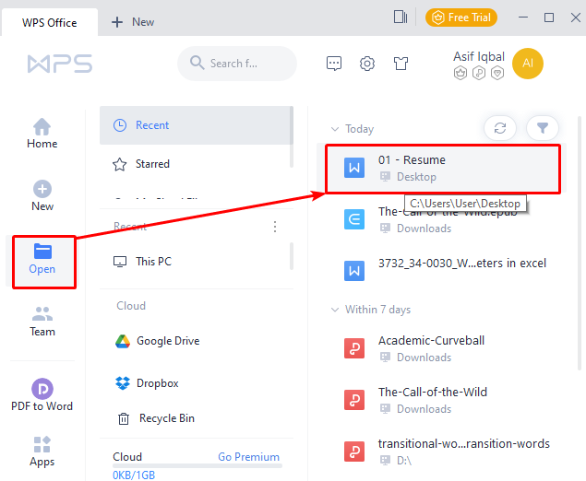Open the 01 - Resume document
The width and height of the screenshot is (586, 481).
point(442,169)
